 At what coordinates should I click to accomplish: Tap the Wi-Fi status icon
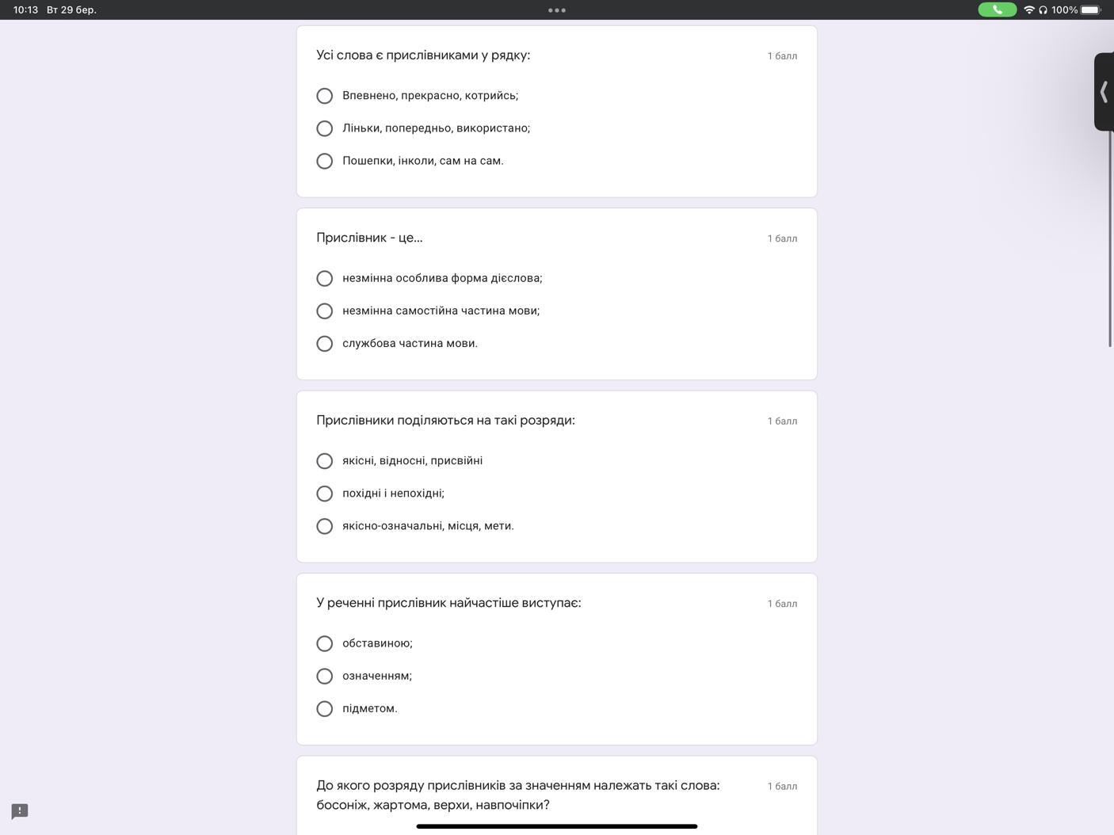coord(1029,10)
